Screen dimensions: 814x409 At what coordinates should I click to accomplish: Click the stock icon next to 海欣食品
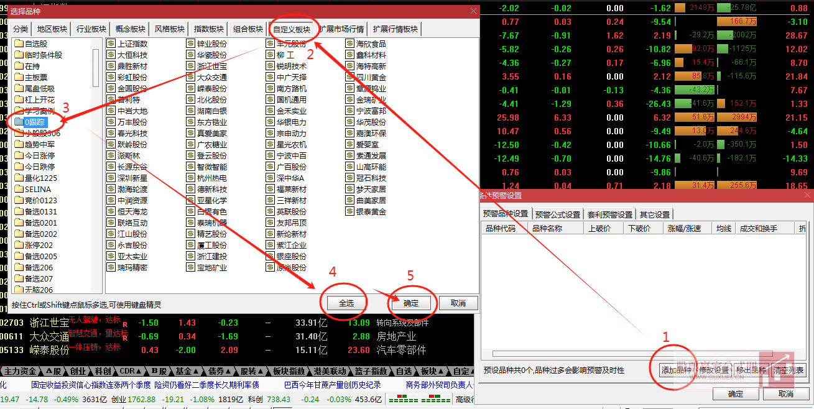coord(349,44)
